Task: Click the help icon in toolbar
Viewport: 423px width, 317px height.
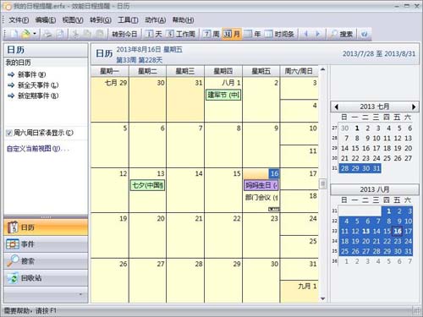Action: tap(364, 34)
